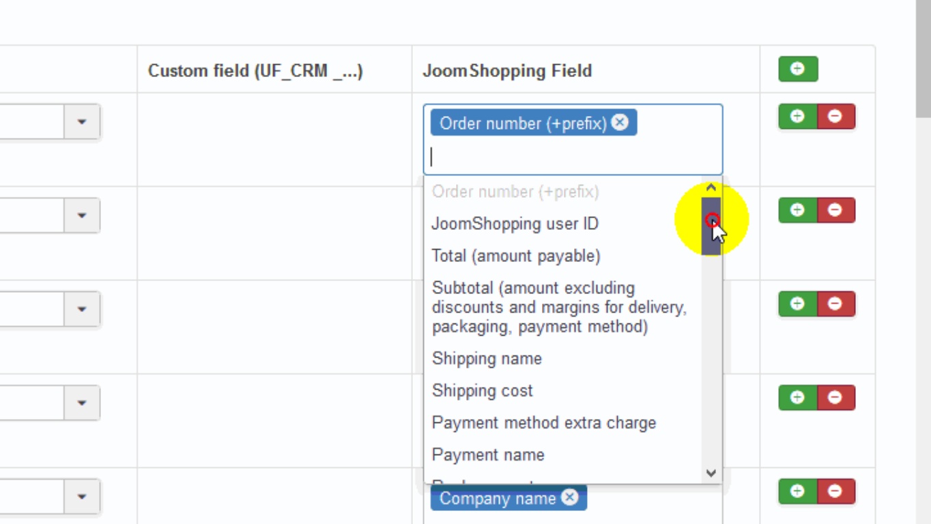Click green plus icon in fifth row
The height and width of the screenshot is (524, 931).
click(797, 491)
